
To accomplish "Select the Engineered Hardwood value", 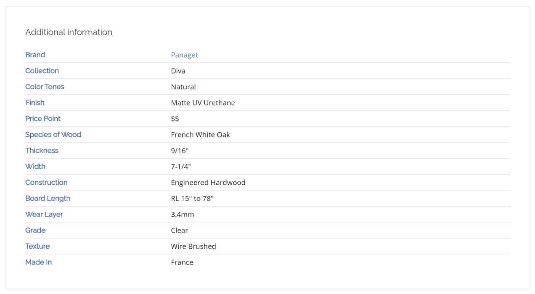I will coord(208,183).
